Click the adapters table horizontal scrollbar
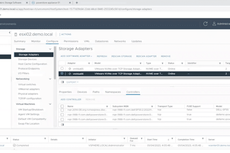Image resolution: width=230 pixels, height=153 pixels. coord(144,78)
